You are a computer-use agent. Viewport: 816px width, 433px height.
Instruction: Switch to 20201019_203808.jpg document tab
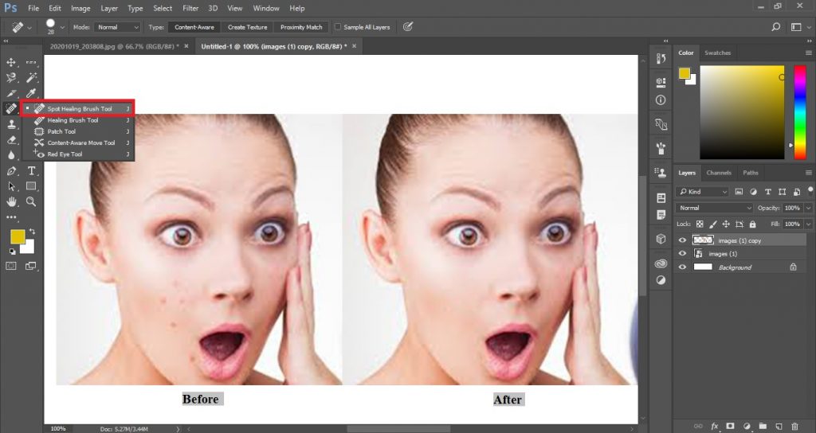[114, 46]
